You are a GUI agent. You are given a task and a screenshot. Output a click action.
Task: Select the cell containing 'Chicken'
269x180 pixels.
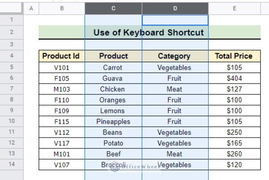click(112, 89)
